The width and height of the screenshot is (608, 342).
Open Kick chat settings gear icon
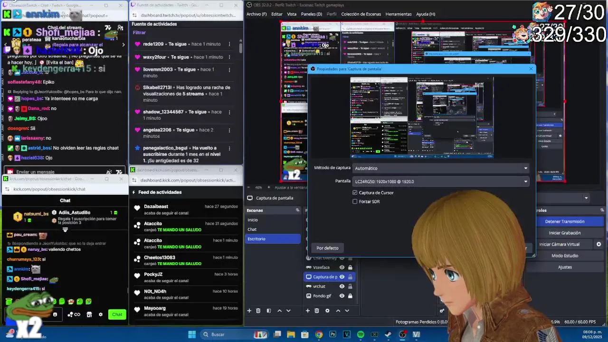tap(100, 314)
